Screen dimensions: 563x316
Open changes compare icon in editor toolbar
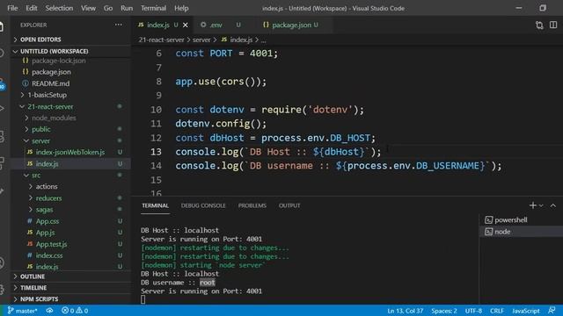coord(539,25)
